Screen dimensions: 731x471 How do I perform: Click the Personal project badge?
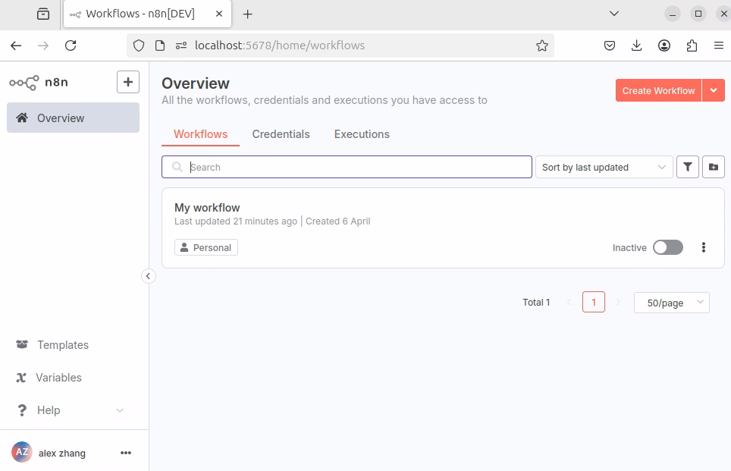[206, 247]
